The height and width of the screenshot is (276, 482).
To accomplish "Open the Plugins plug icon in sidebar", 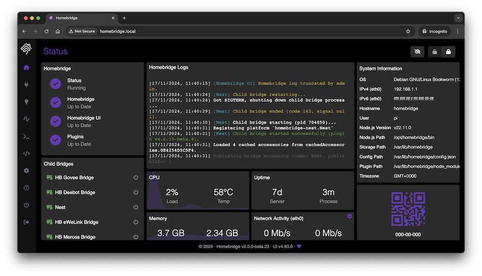I will click(x=27, y=85).
